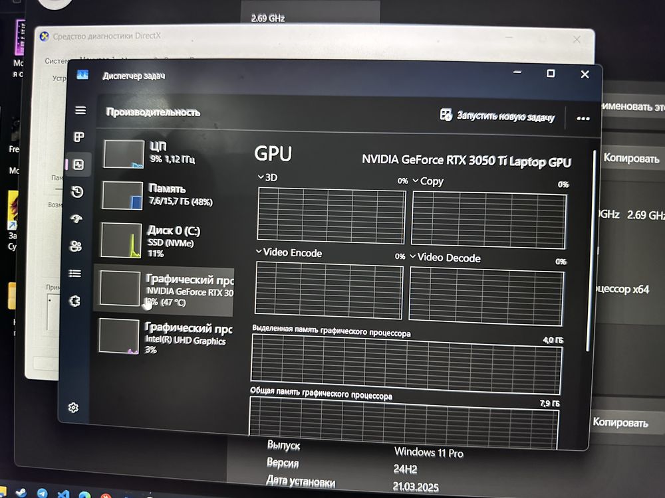Open the three-dots more options menu
The width and height of the screenshot is (665, 498).
point(583,119)
